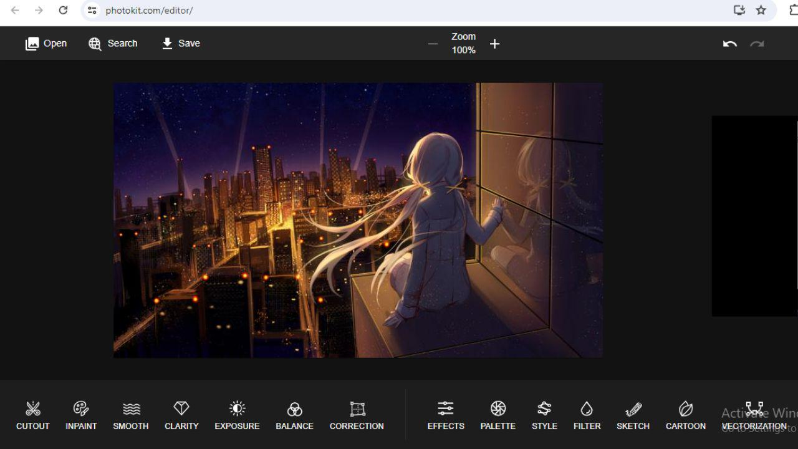Save the edited image
Image resolution: width=798 pixels, height=449 pixels.
coord(180,43)
